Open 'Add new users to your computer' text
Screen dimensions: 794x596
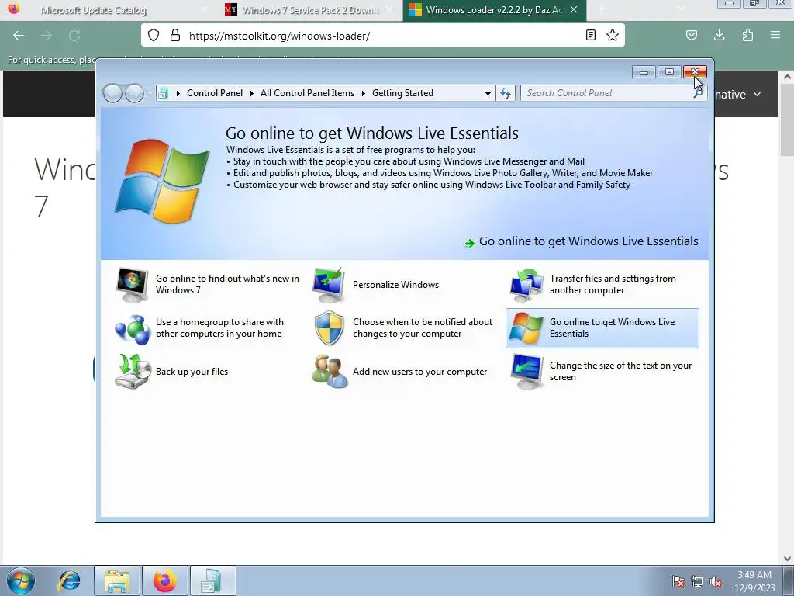pos(419,372)
